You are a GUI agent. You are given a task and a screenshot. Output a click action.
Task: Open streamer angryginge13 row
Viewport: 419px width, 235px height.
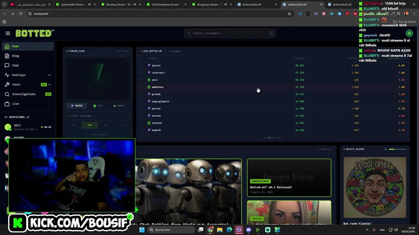click(x=273, y=102)
